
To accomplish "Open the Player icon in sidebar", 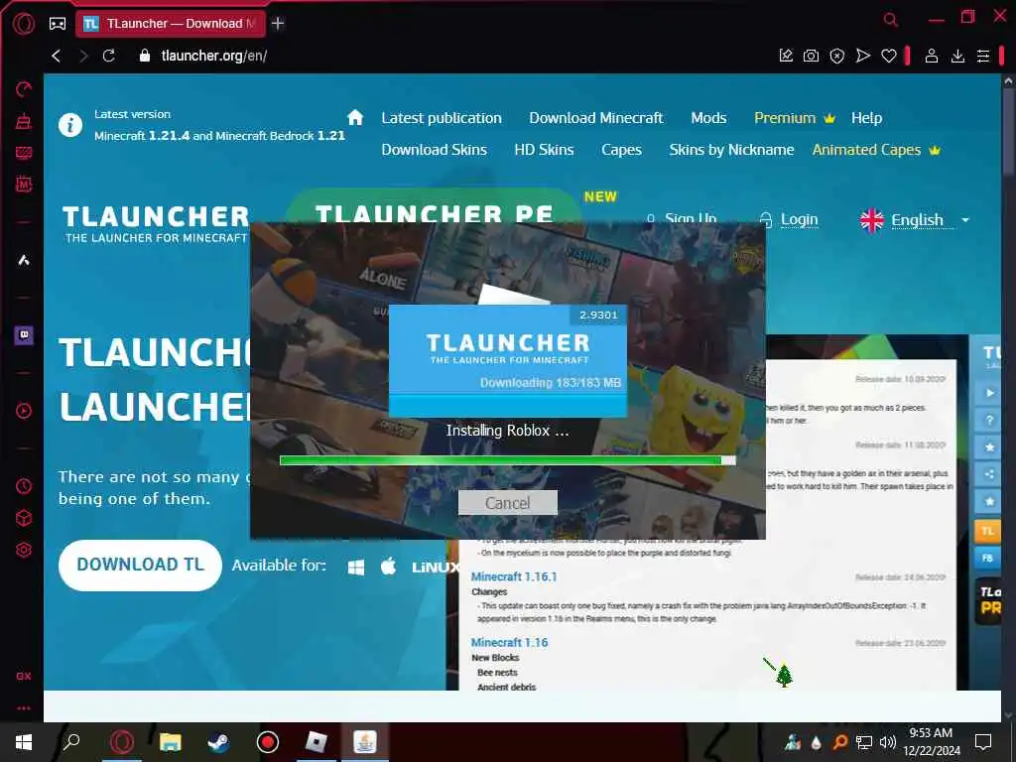I will pyautogui.click(x=24, y=411).
